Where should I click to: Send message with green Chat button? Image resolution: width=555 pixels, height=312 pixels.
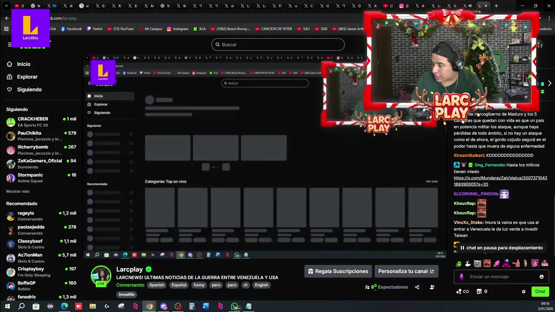[540, 292]
